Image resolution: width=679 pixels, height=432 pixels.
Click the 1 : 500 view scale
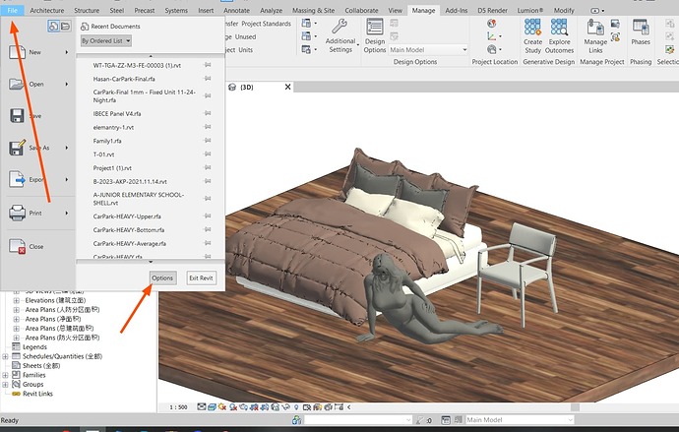pyautogui.click(x=178, y=406)
